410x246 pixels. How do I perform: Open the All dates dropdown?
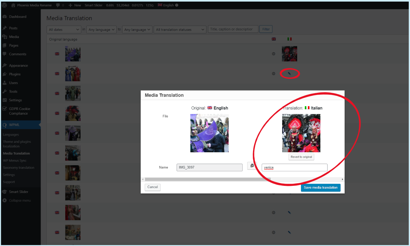(x=64, y=29)
